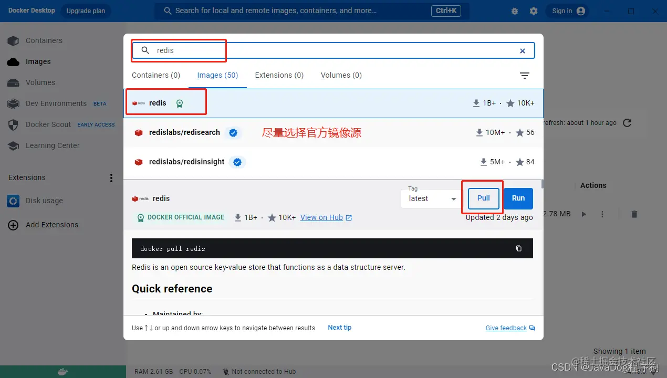Open the Learning Center
The height and width of the screenshot is (378, 667).
pos(53,145)
